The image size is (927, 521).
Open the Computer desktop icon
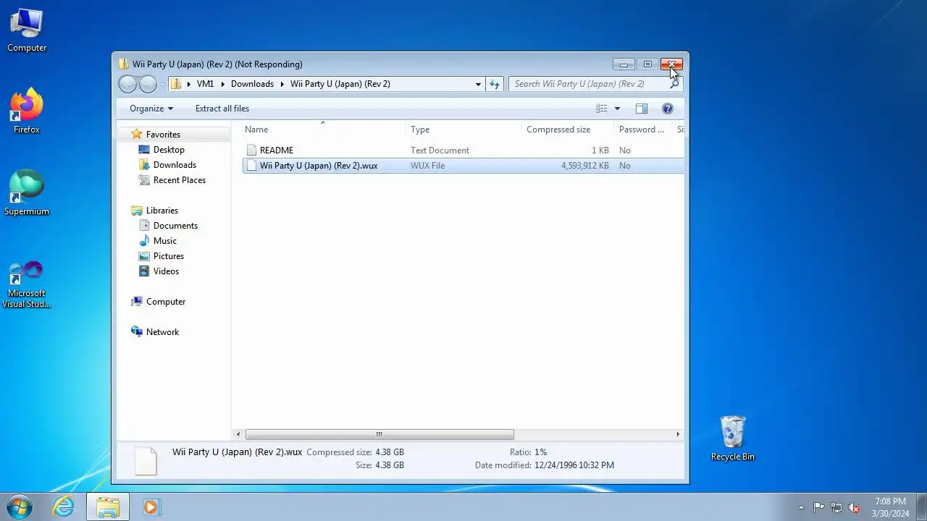(x=27, y=30)
